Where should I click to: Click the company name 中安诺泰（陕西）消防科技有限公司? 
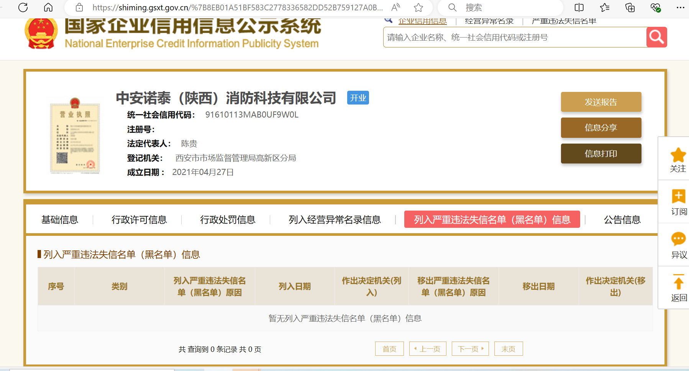(x=226, y=98)
